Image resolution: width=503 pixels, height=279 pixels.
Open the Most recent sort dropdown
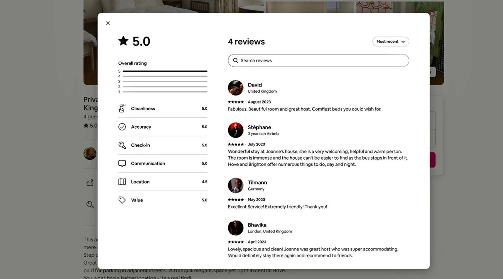point(390,42)
